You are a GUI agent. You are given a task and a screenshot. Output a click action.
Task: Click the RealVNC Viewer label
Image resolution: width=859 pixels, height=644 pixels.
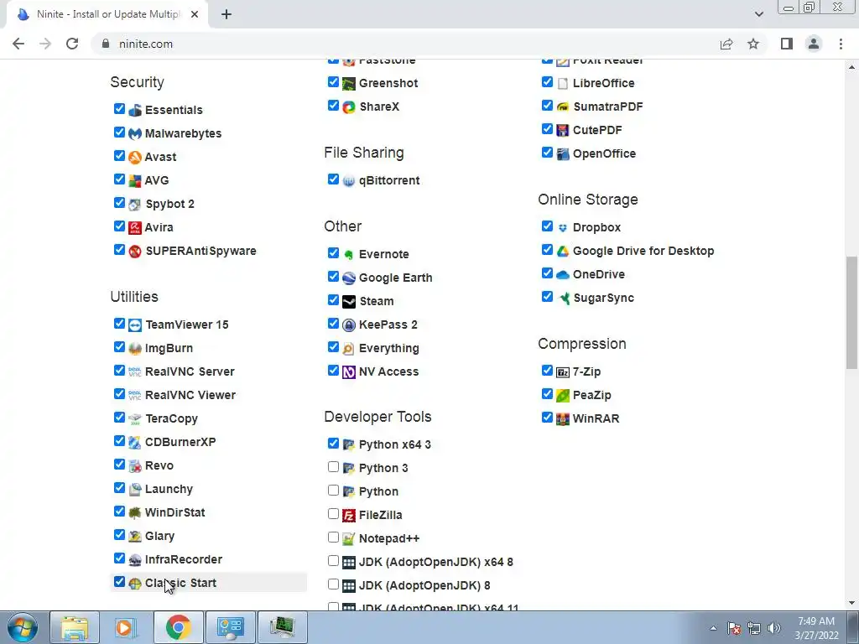(190, 396)
